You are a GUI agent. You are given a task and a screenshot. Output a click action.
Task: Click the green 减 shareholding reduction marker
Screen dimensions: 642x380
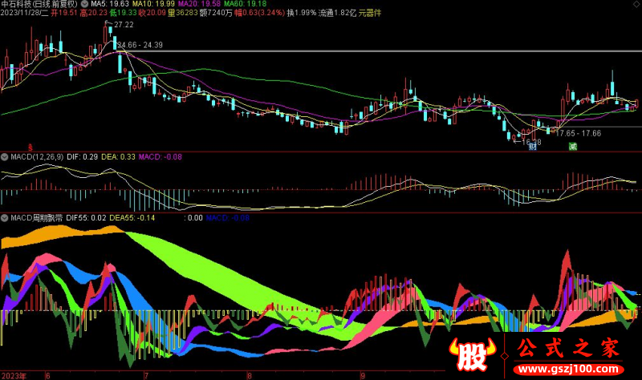(572, 146)
